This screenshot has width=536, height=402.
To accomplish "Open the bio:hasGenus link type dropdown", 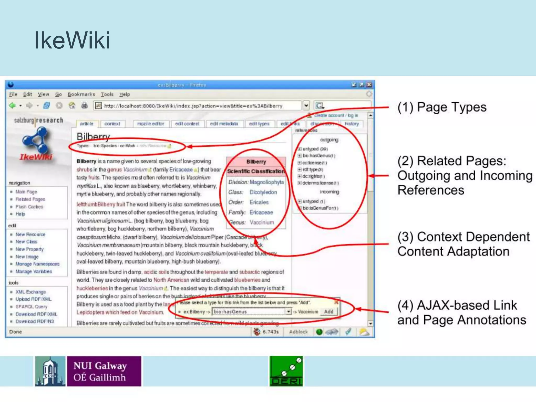I will (x=288, y=311).
